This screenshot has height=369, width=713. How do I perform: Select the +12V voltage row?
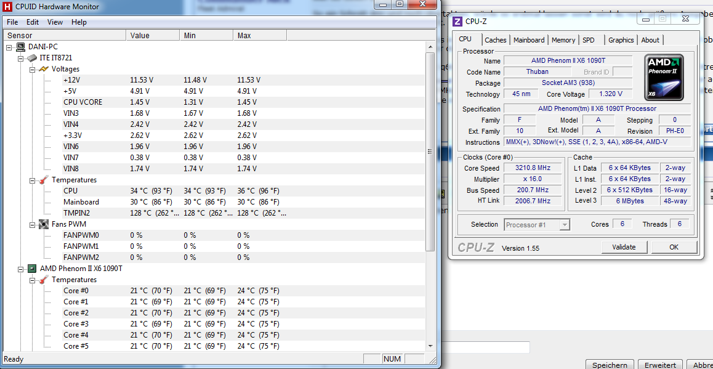click(x=243, y=80)
